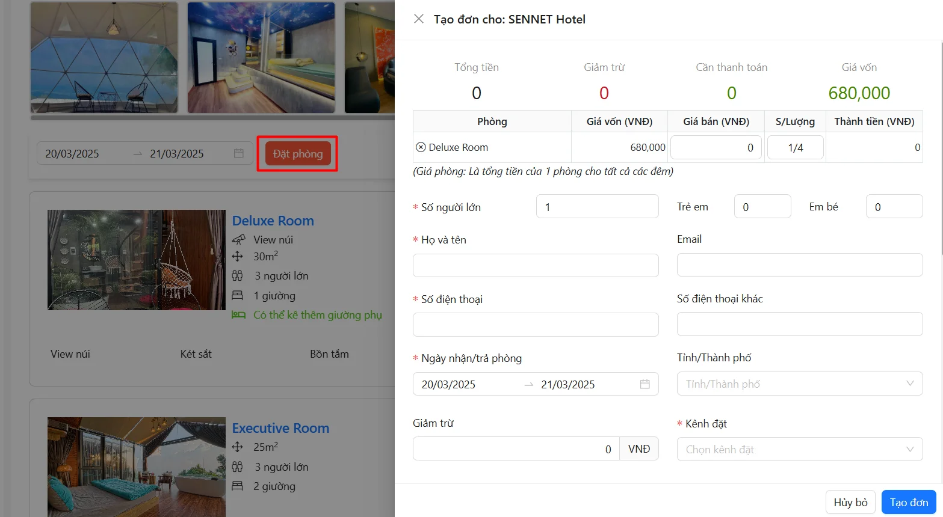
Task: Click the red Đặt phòng button
Action: coord(298,154)
